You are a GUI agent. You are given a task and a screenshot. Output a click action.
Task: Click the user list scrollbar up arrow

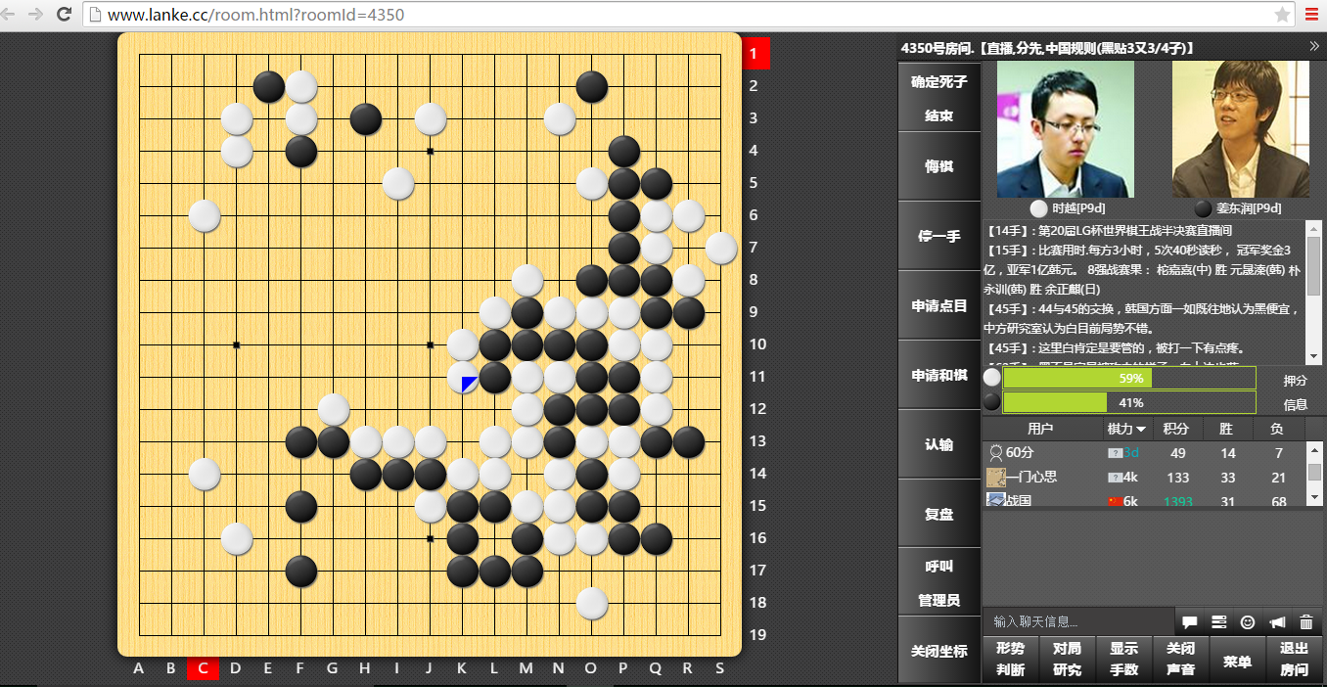click(1314, 450)
